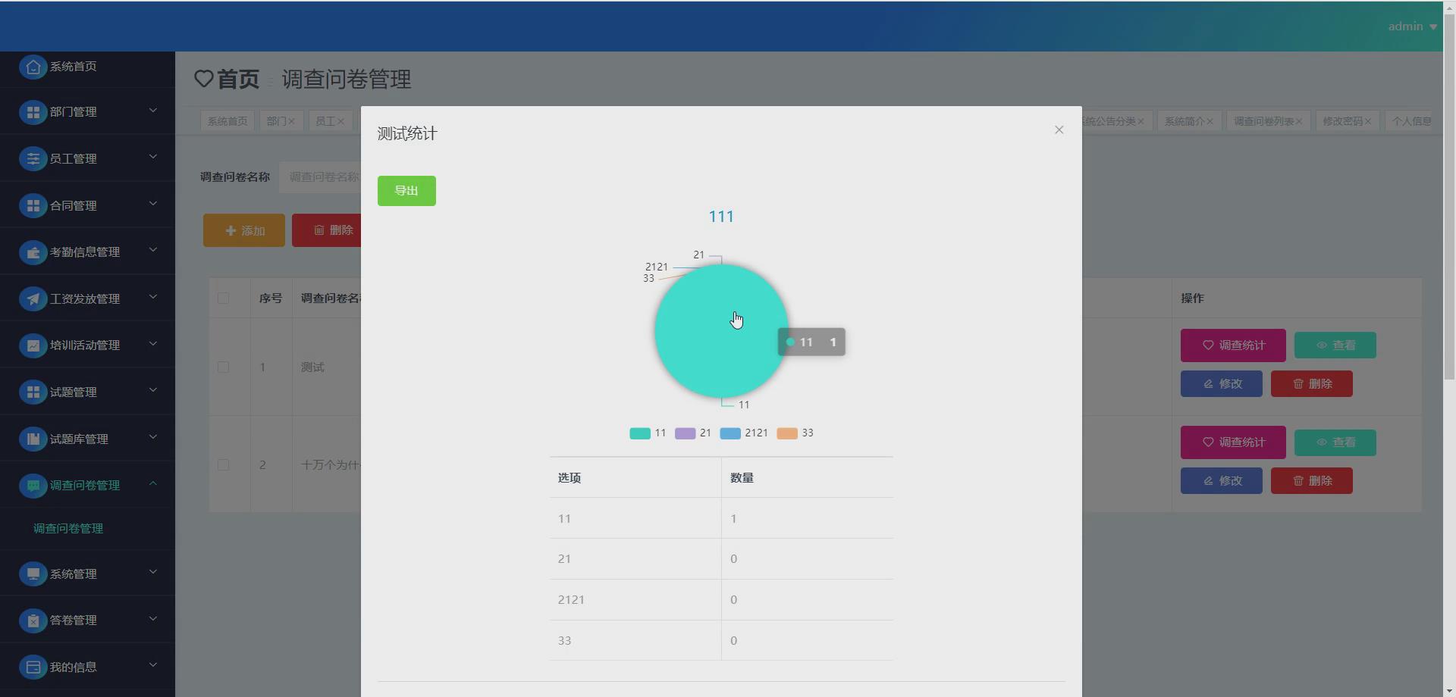Click 查看 for row 1
Viewport: 1456px width, 697px height.
coord(1335,345)
